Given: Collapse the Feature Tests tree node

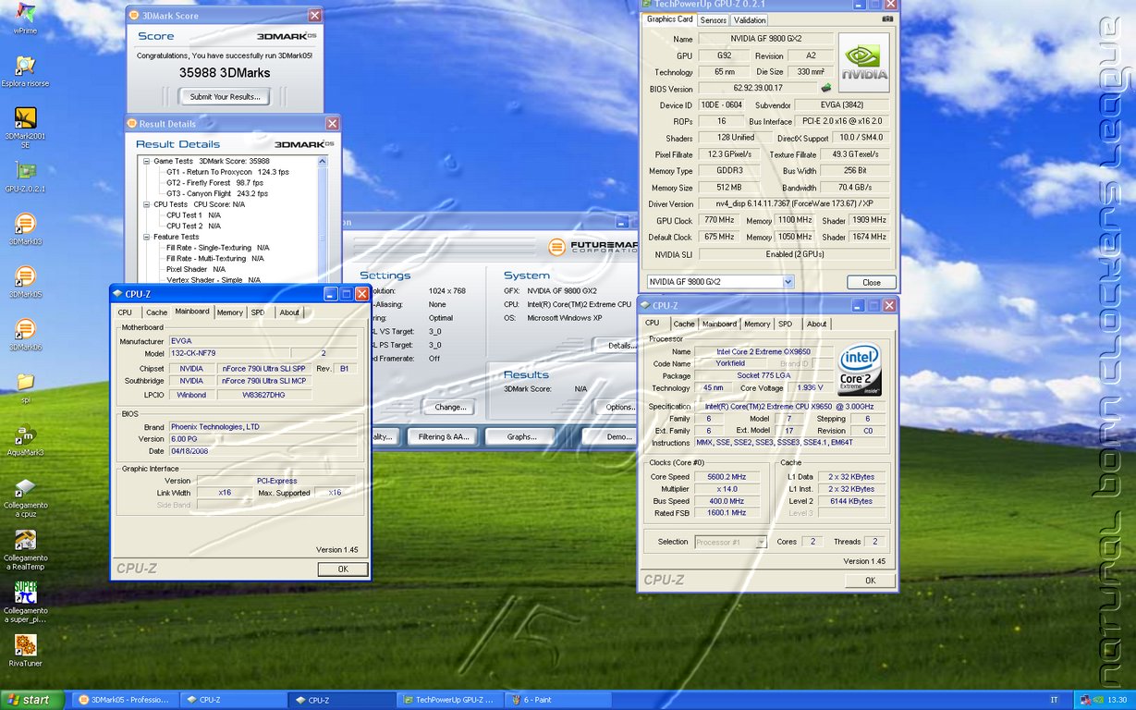Looking at the screenshot, I should [146, 237].
